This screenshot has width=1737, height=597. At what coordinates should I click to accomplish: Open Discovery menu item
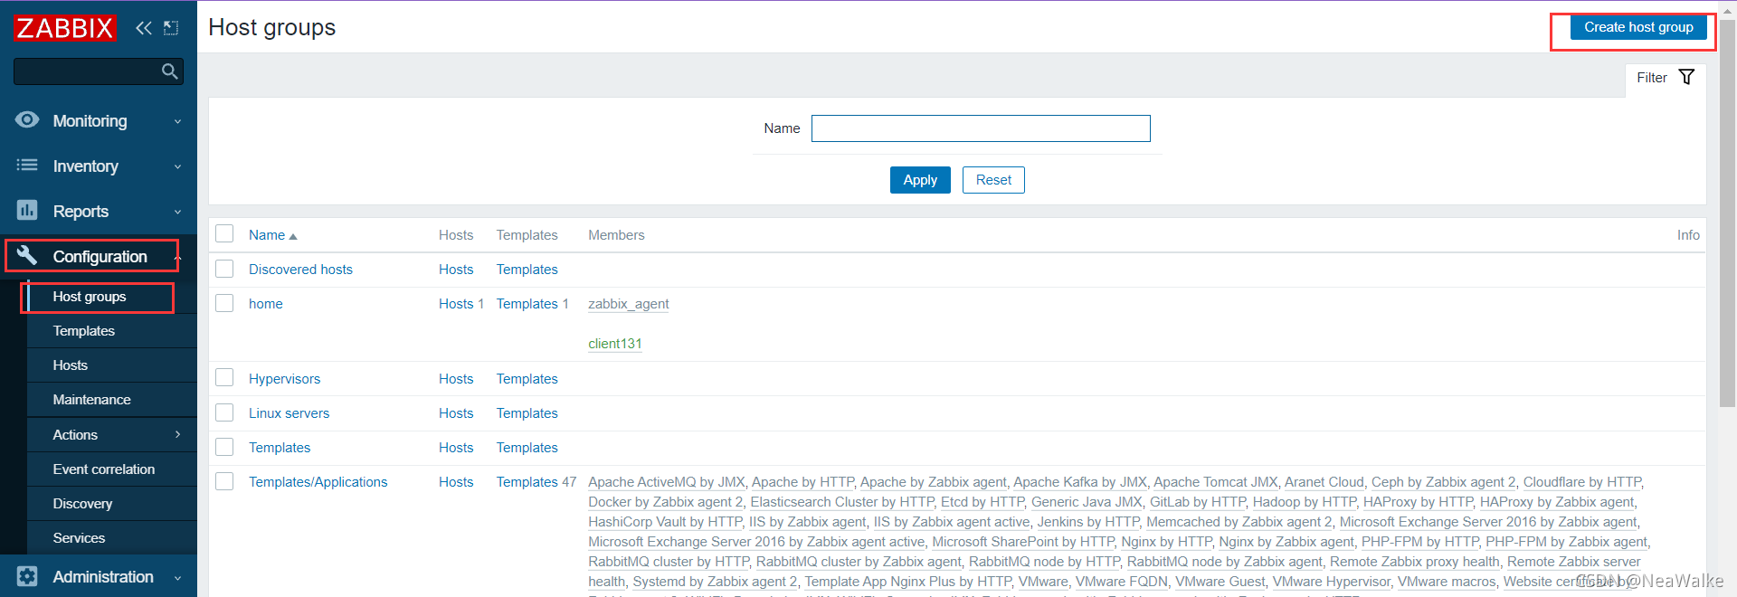[82, 504]
